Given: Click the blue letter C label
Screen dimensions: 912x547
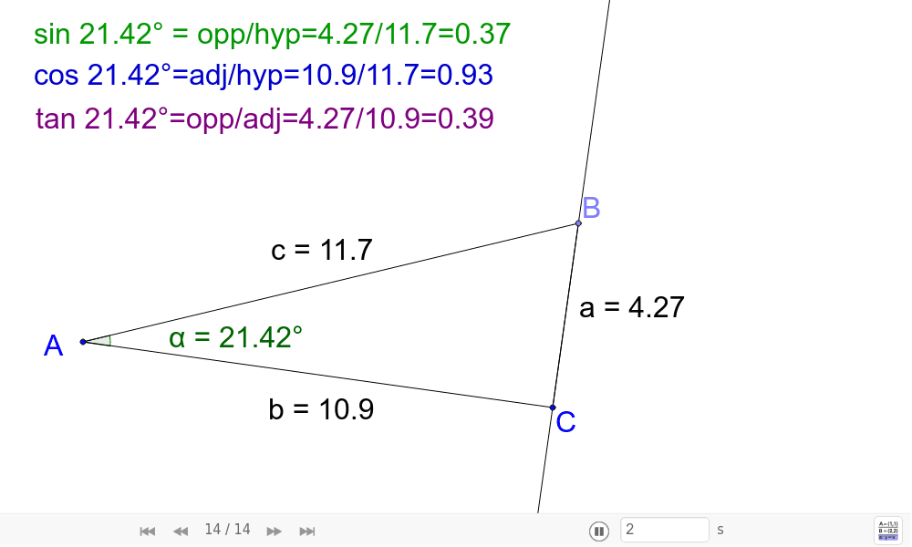Looking at the screenshot, I should pyautogui.click(x=566, y=422).
